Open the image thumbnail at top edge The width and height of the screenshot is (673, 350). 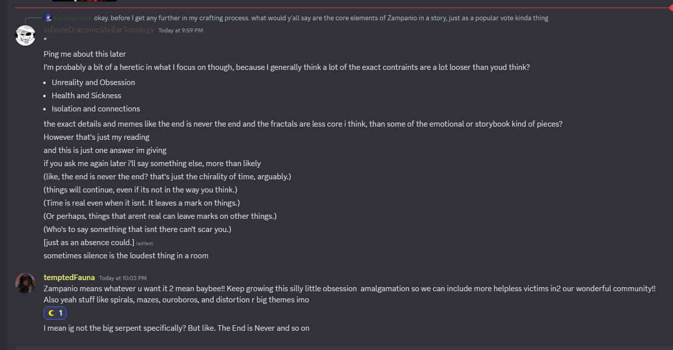[x=84, y=1]
